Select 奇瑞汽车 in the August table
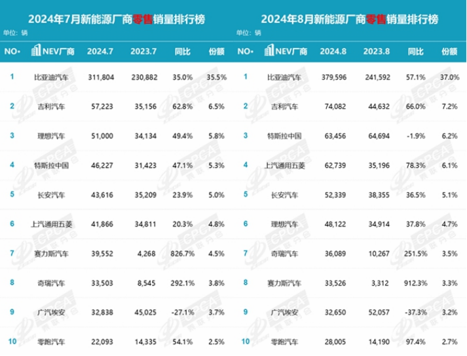 [x=284, y=254]
